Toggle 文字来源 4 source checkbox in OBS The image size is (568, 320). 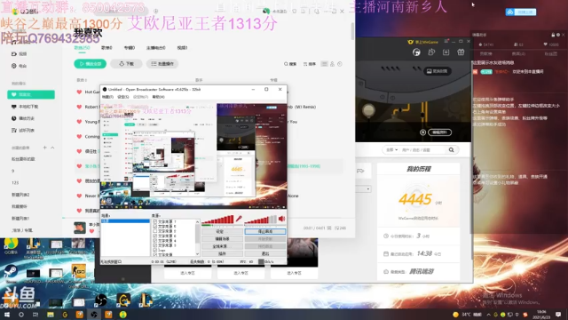click(155, 241)
